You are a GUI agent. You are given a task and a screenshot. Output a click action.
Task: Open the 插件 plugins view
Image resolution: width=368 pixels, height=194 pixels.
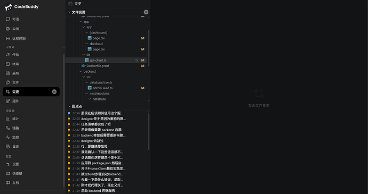pyautogui.click(x=31, y=101)
